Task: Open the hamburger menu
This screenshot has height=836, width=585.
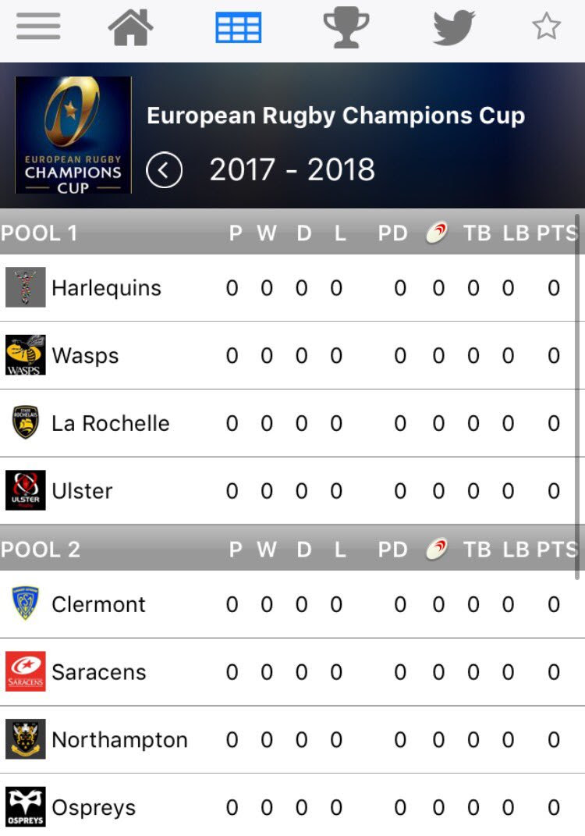Action: pos(38,28)
